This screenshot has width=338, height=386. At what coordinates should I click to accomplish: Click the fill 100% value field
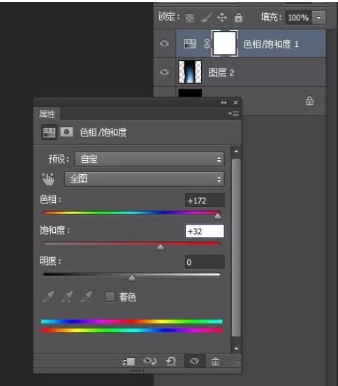point(298,17)
